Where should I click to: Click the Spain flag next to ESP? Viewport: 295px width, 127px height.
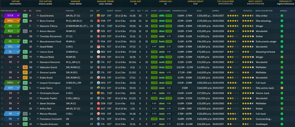click(99, 16)
